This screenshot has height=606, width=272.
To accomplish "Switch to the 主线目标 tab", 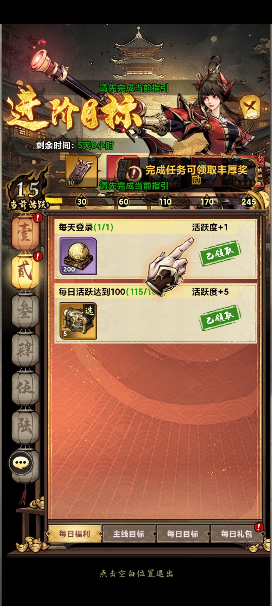I will click(128, 534).
